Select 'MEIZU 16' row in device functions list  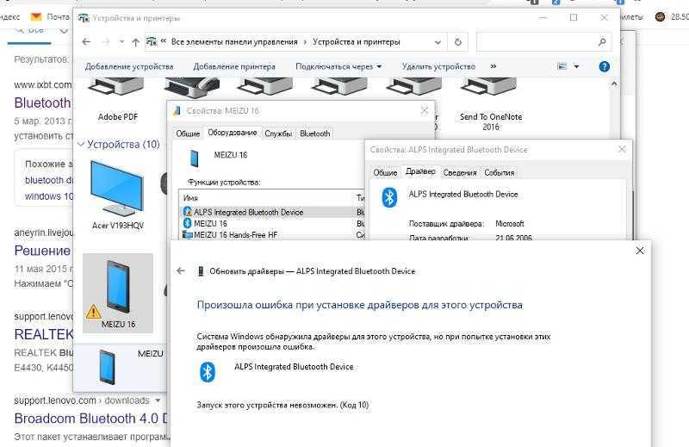(272, 224)
